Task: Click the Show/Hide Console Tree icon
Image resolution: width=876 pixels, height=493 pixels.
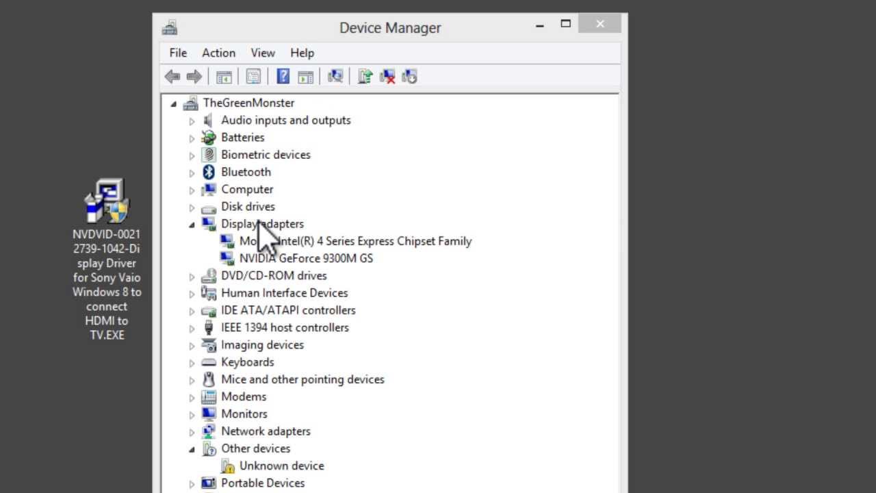Action: (224, 77)
